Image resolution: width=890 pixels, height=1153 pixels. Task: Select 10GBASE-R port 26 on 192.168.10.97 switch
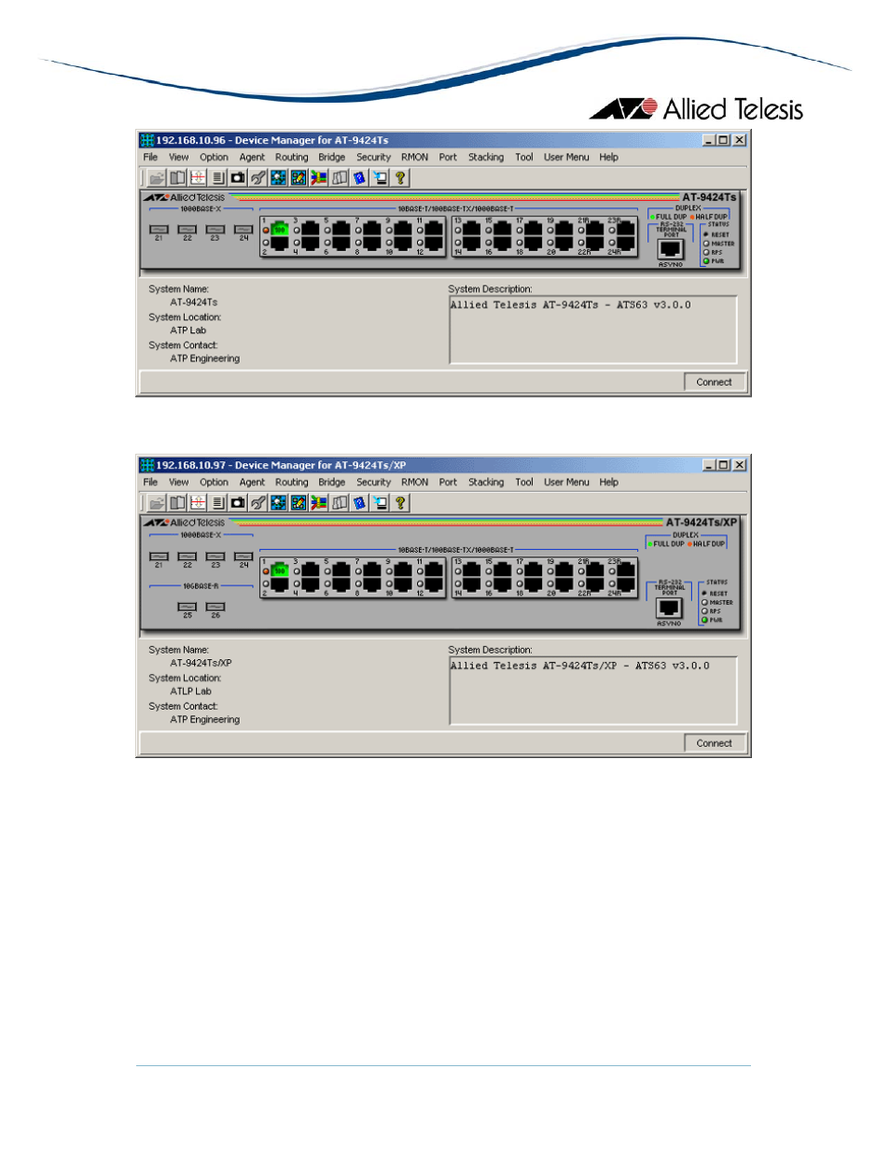tap(216, 607)
